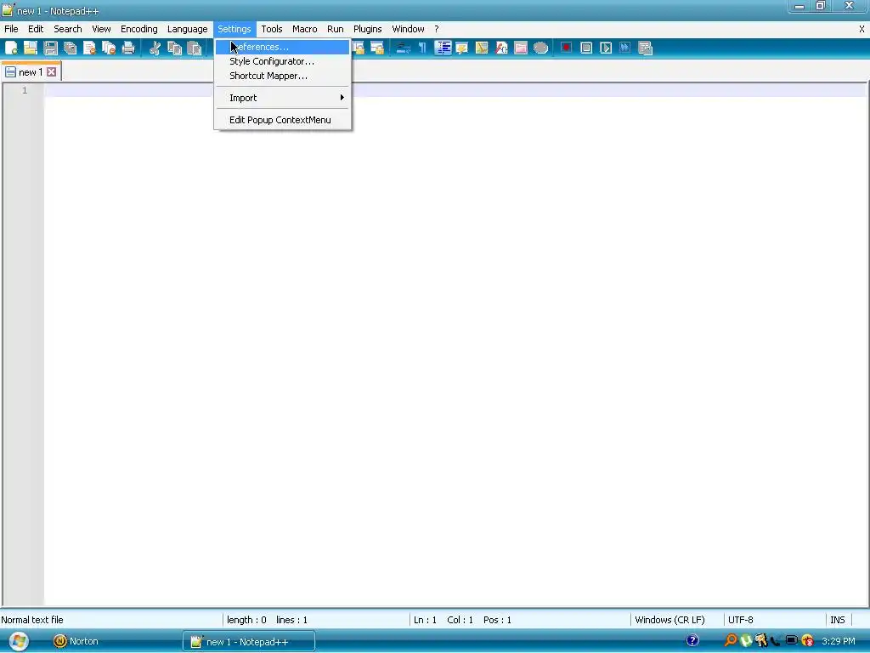
Task: Toggle Show all characters pilcrow icon
Action: pos(423,48)
